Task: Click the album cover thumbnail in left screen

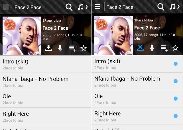Action: point(22,36)
